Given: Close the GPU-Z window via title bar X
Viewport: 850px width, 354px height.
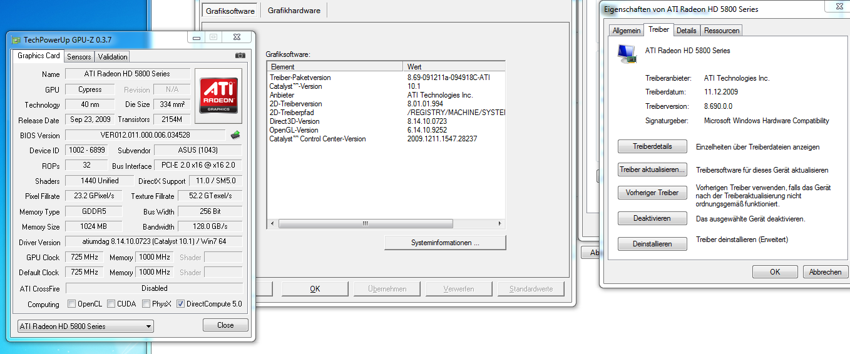Looking at the screenshot, I should click(x=237, y=38).
